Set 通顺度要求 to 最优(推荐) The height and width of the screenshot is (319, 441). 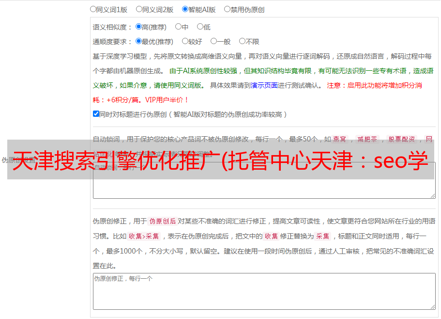138,41
